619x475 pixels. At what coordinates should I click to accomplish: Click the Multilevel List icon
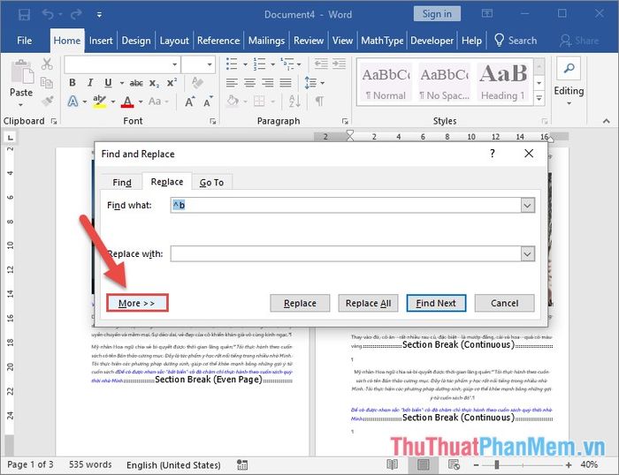[287, 64]
